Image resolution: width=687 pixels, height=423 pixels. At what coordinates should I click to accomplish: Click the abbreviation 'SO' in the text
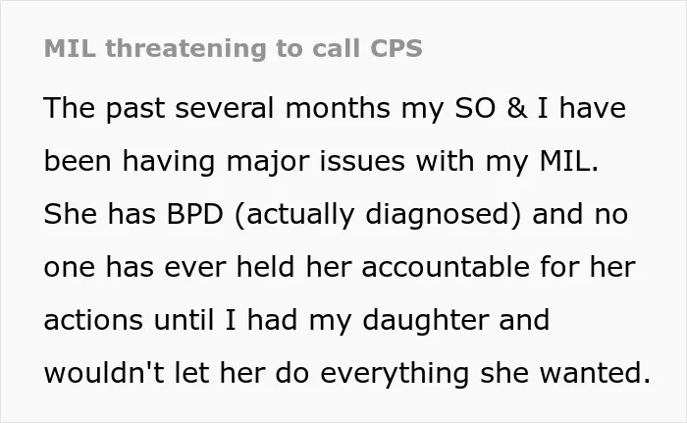[475, 108]
